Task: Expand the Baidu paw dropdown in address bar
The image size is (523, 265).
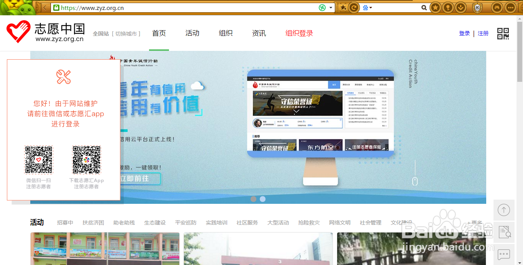Action: coord(371,7)
